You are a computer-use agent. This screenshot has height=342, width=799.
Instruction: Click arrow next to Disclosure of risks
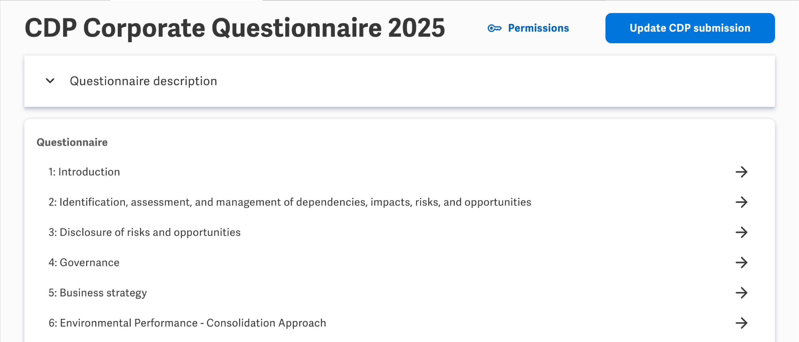pyautogui.click(x=741, y=232)
